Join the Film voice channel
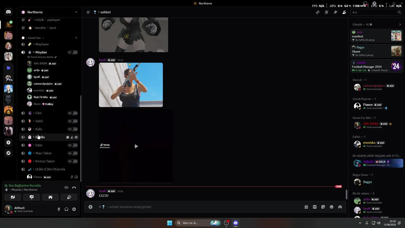The height and width of the screenshot is (228, 405). (x=49, y=113)
